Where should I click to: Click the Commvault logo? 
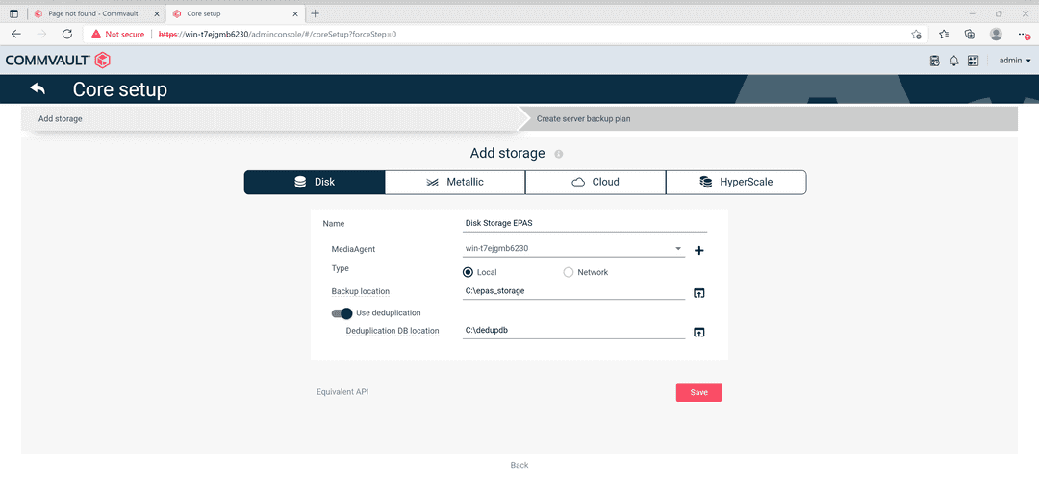[58, 61]
